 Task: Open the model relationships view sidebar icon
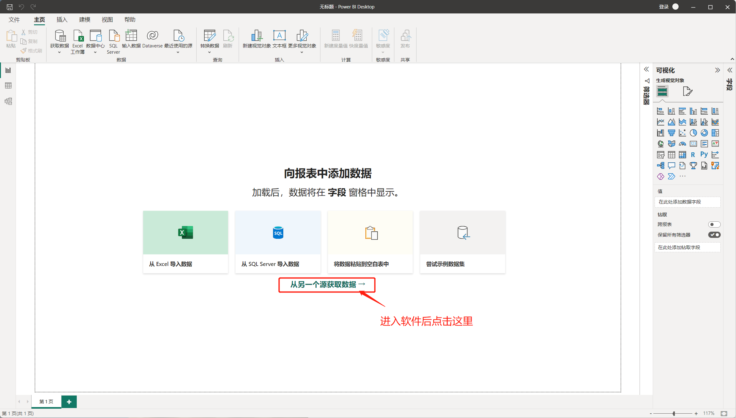coord(8,101)
